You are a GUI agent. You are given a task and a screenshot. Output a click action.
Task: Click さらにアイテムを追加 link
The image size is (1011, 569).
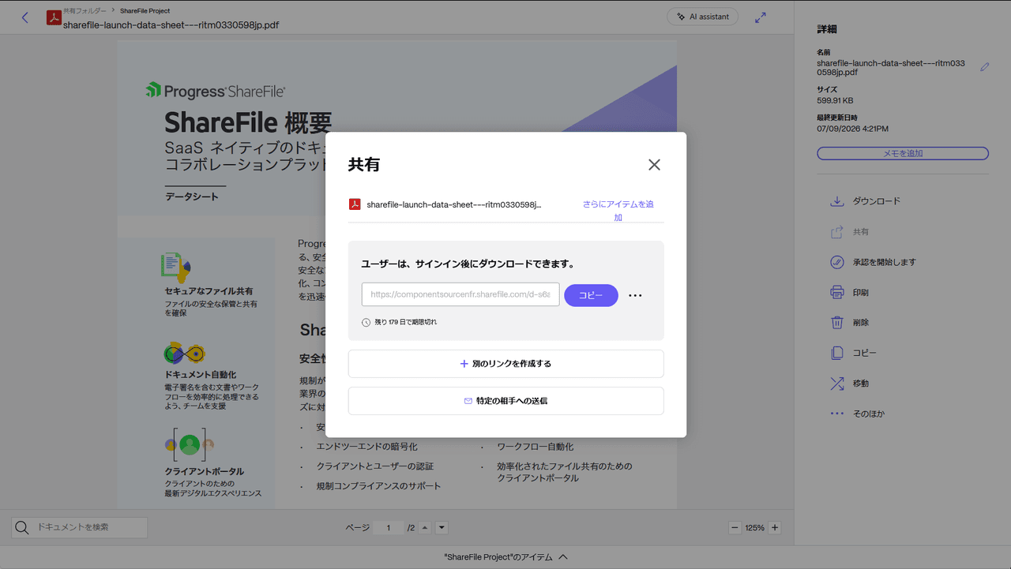618,210
